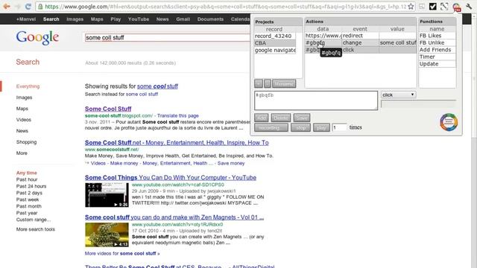The height and width of the screenshot is (268, 477).
Task: Bookmark this page with the star icon
Action: coord(411,7)
